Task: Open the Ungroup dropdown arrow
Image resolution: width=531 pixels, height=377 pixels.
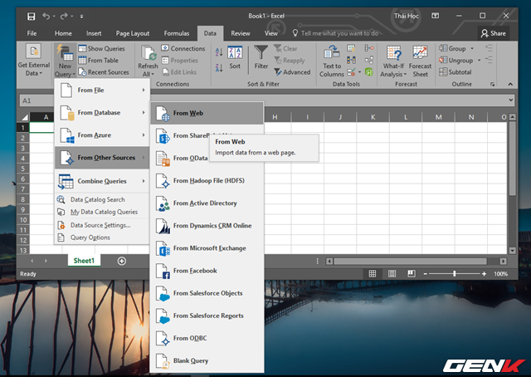Action: point(479,61)
